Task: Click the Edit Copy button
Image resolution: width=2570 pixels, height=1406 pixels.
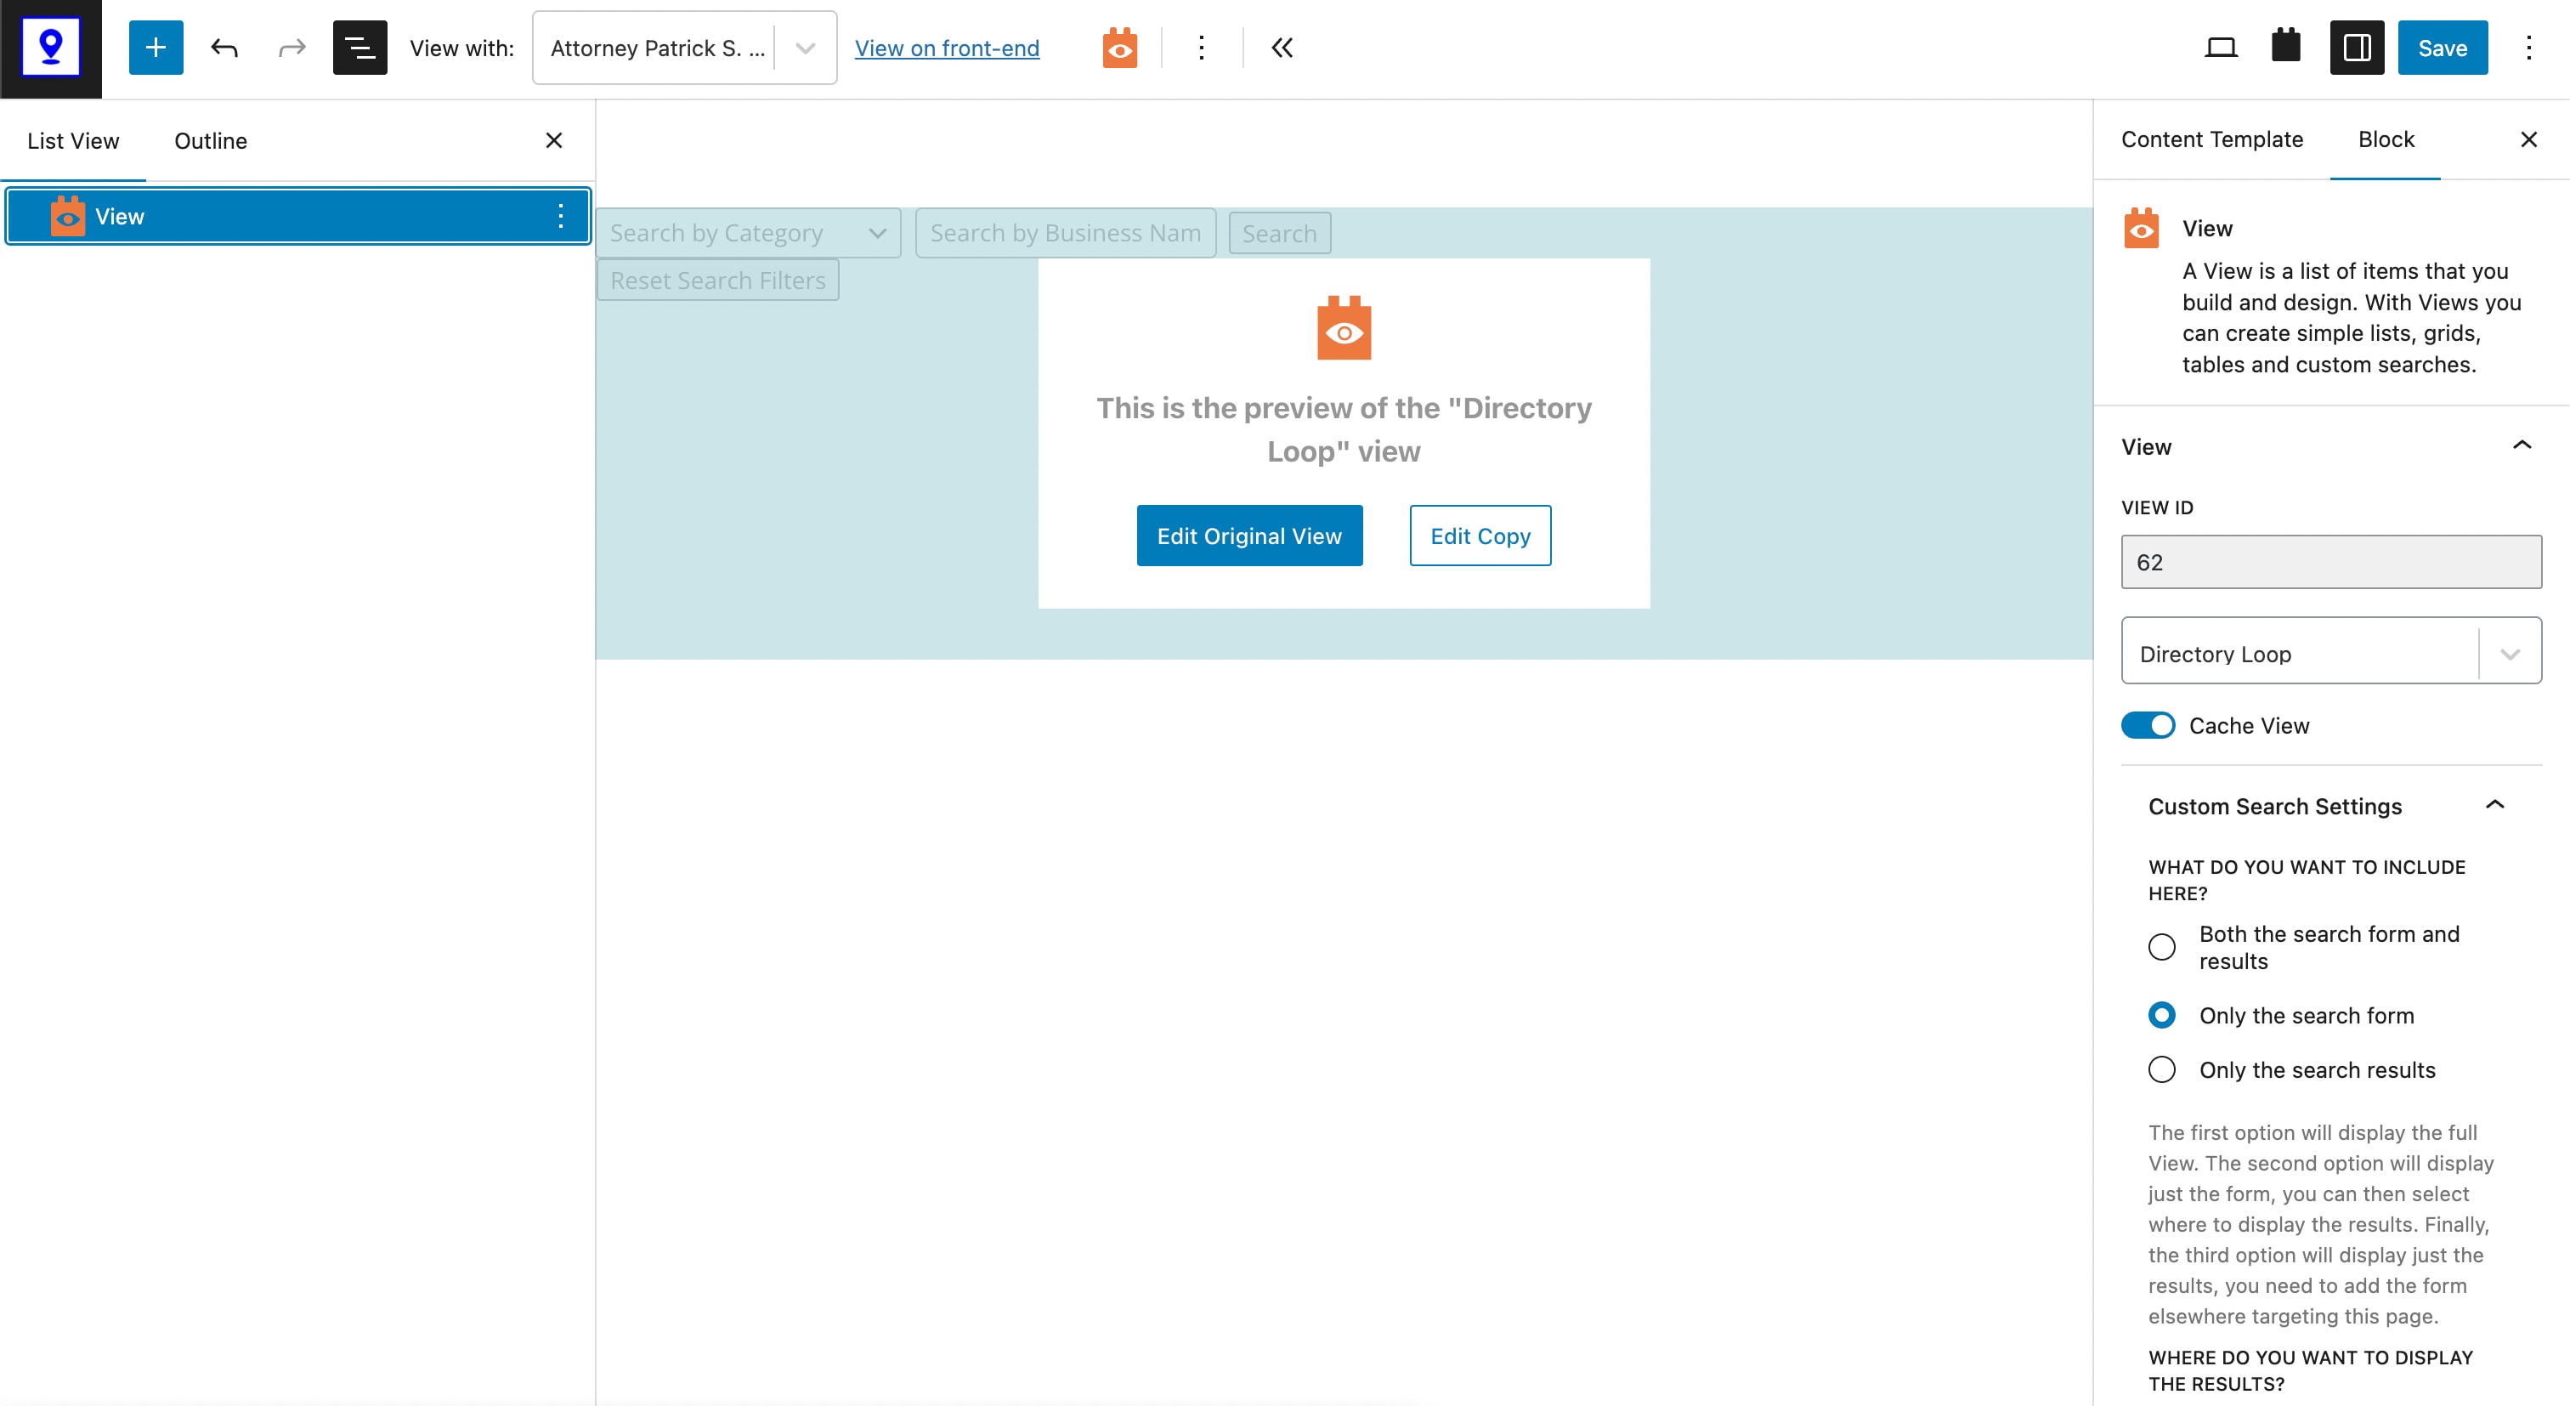Action: pyautogui.click(x=1480, y=536)
